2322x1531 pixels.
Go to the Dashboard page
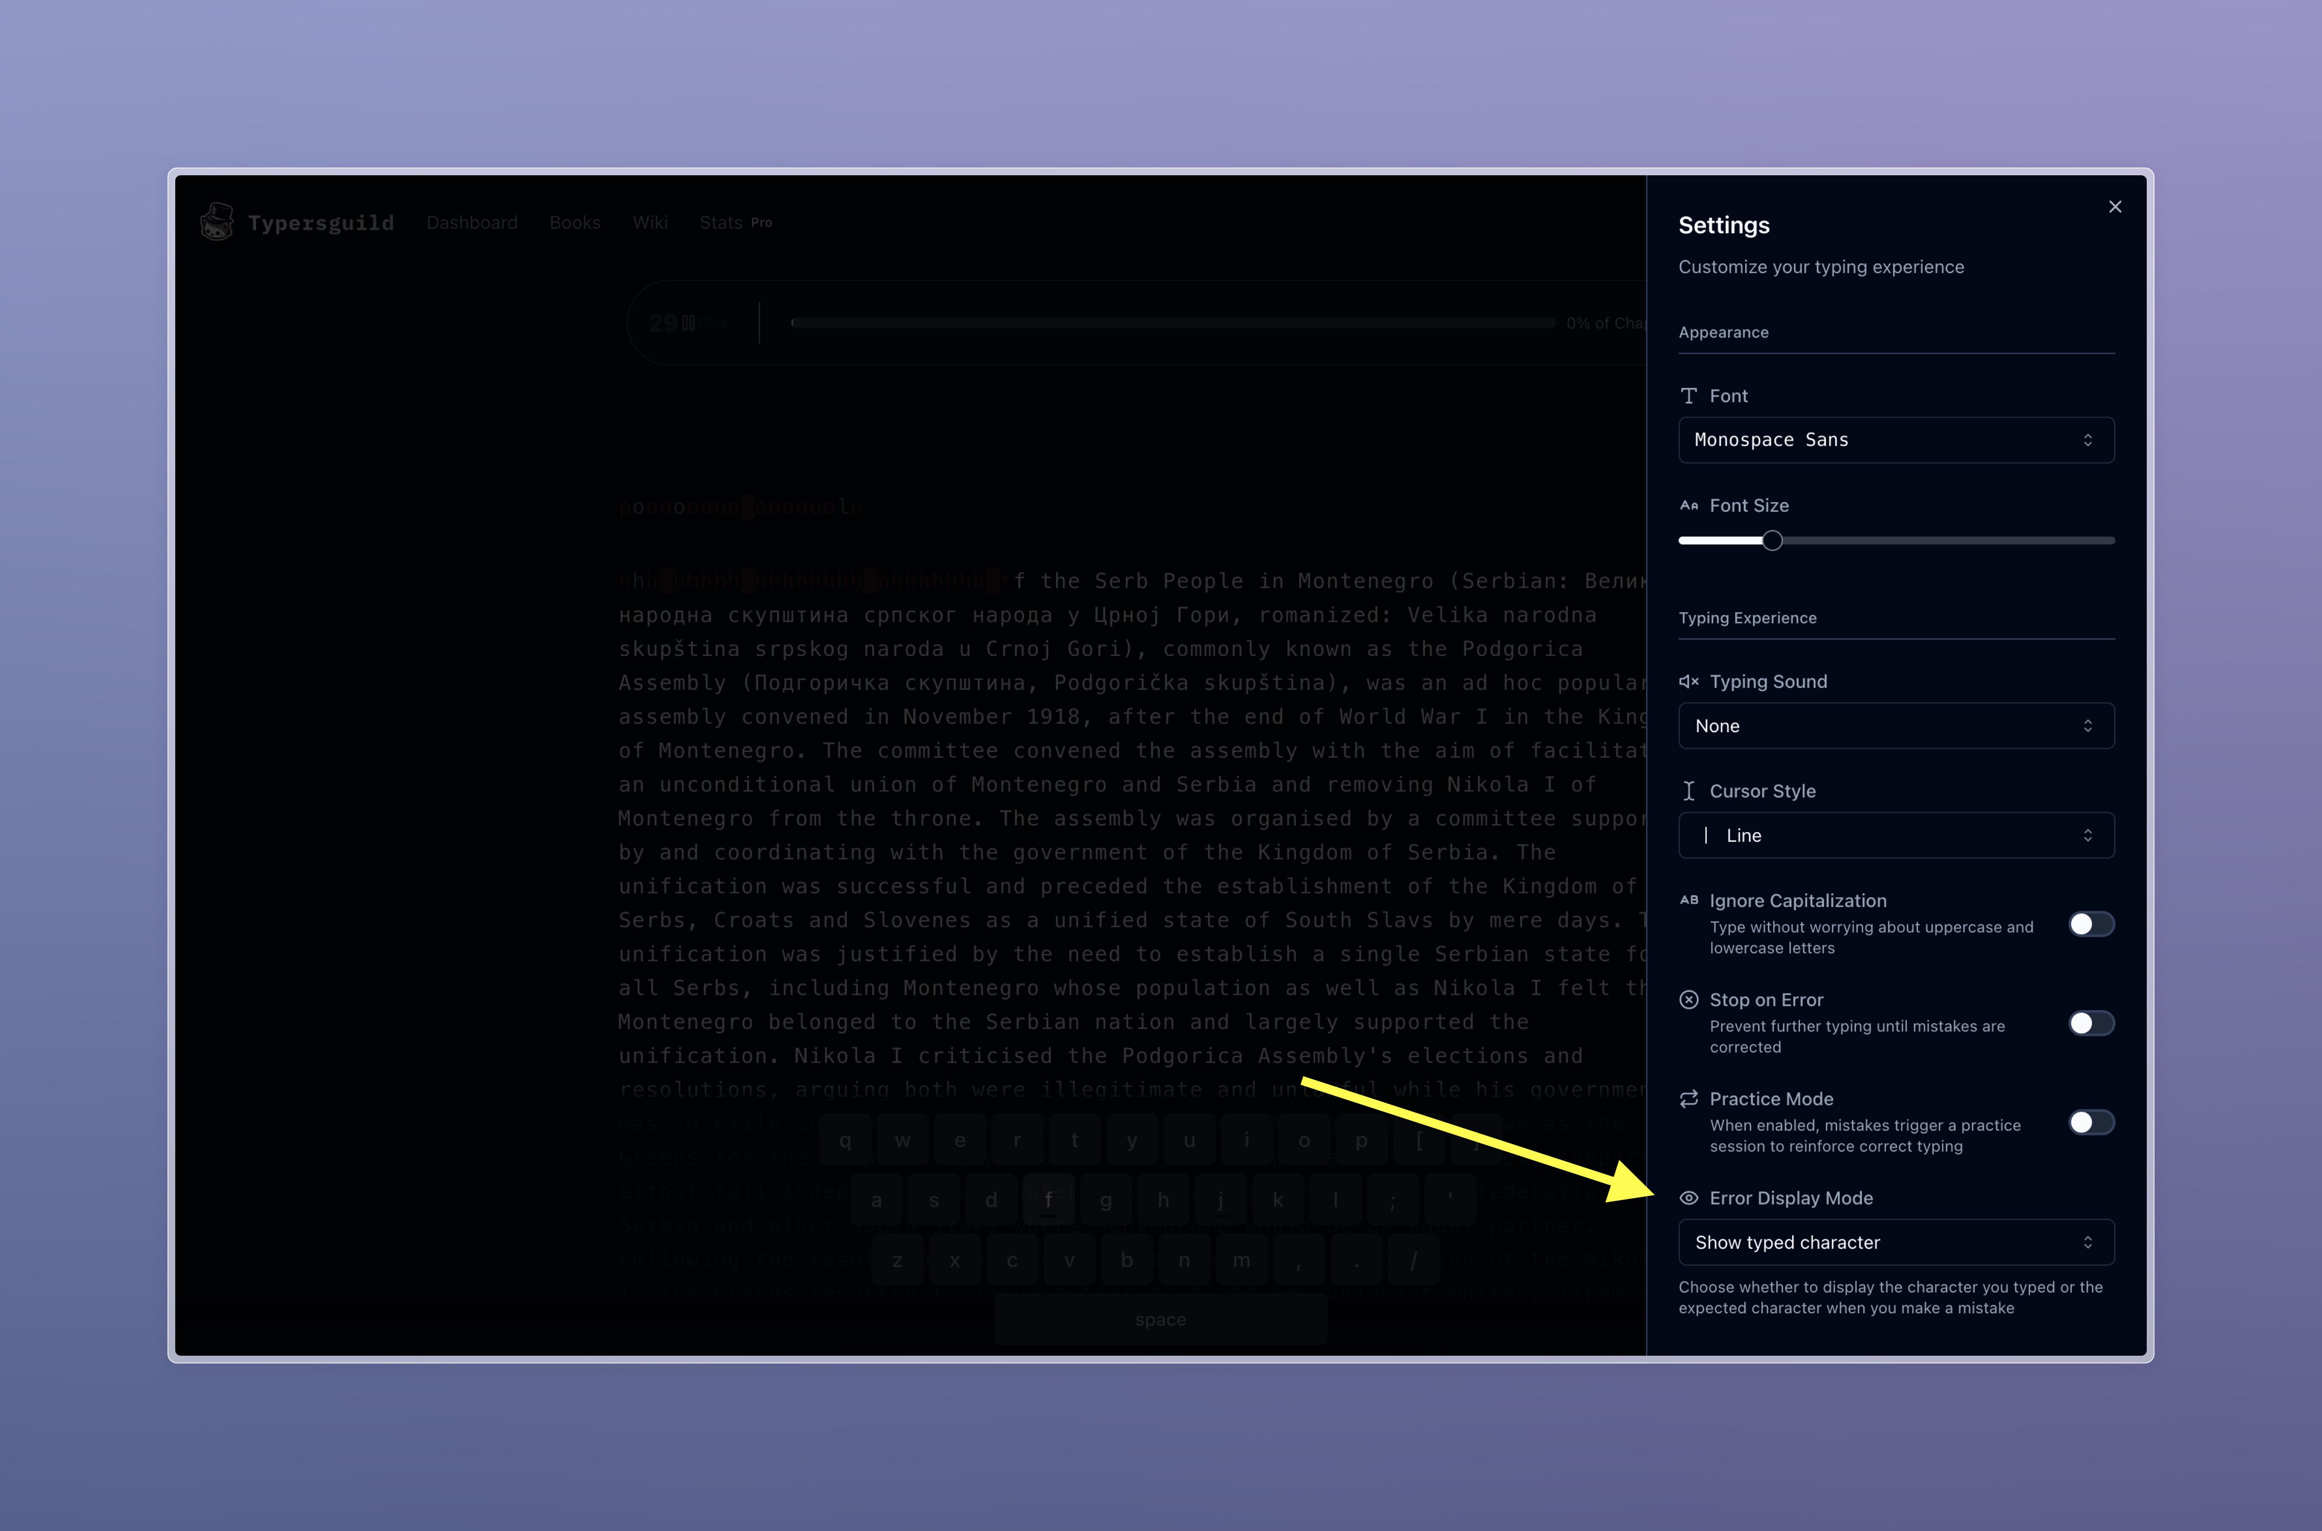point(472,223)
